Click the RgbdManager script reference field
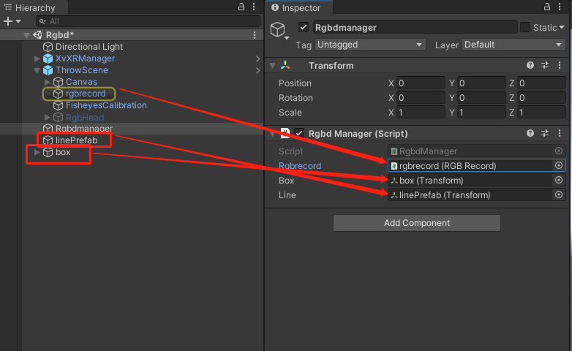 pyautogui.click(x=476, y=151)
